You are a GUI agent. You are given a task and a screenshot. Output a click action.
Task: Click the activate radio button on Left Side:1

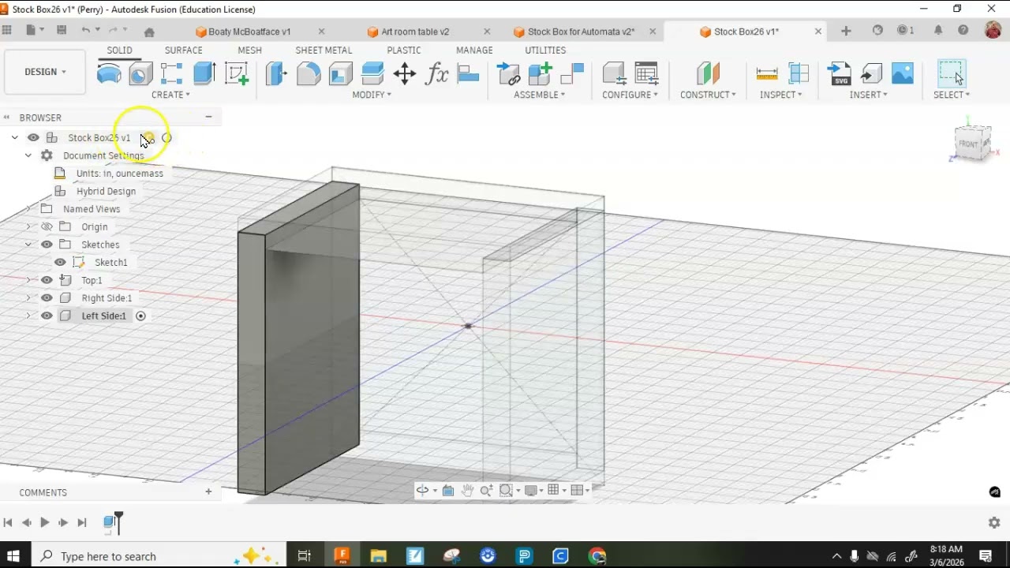[140, 316]
